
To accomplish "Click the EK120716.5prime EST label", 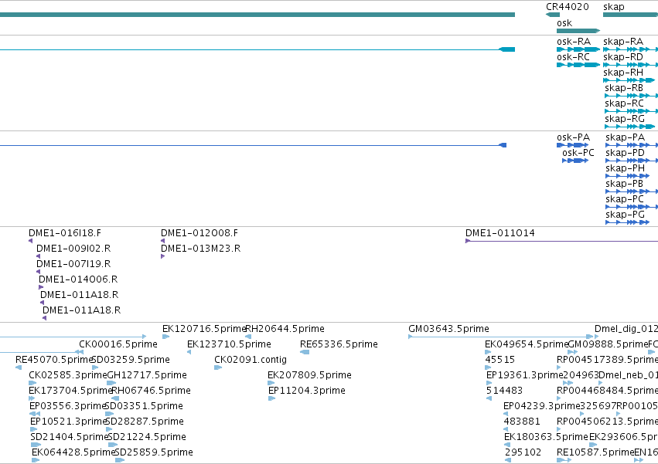I will tap(204, 329).
